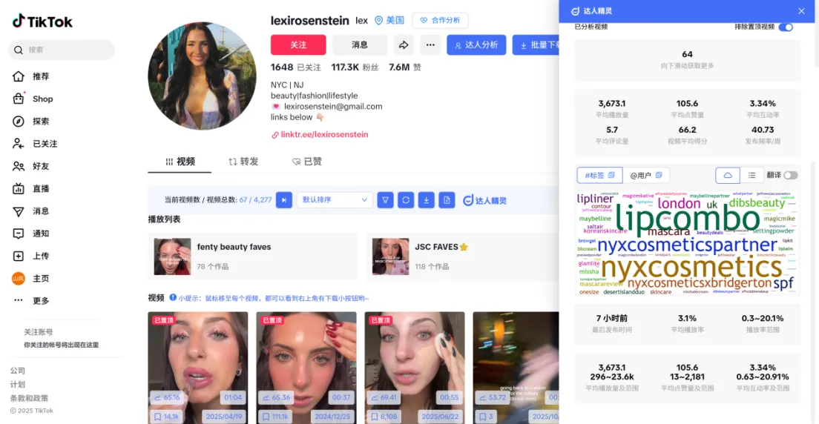Open 探索 compass icon in sidebar
Image resolution: width=819 pixels, height=424 pixels.
click(x=19, y=121)
